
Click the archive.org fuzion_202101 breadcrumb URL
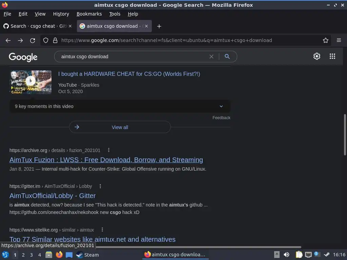pos(55,150)
